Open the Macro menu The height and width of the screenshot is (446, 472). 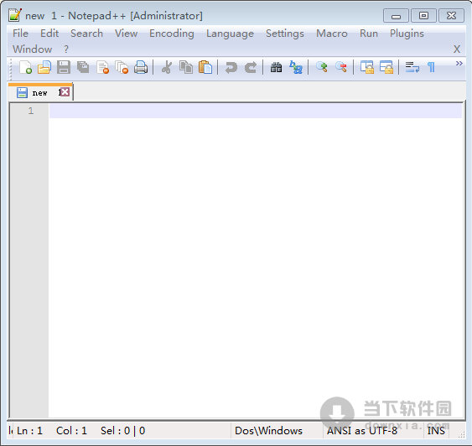point(332,33)
